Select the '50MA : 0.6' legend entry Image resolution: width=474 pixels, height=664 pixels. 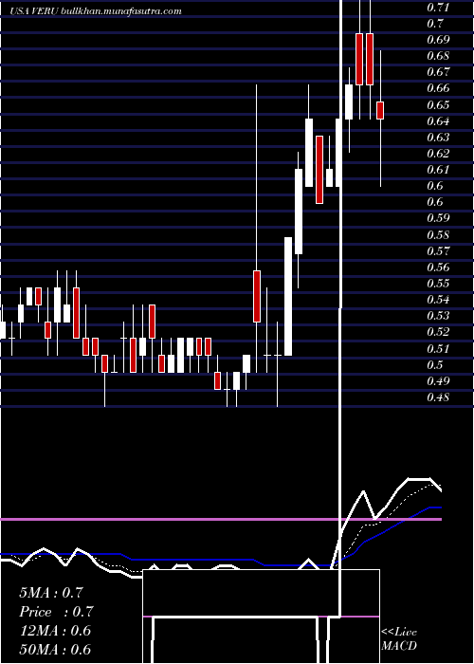pos(55,650)
